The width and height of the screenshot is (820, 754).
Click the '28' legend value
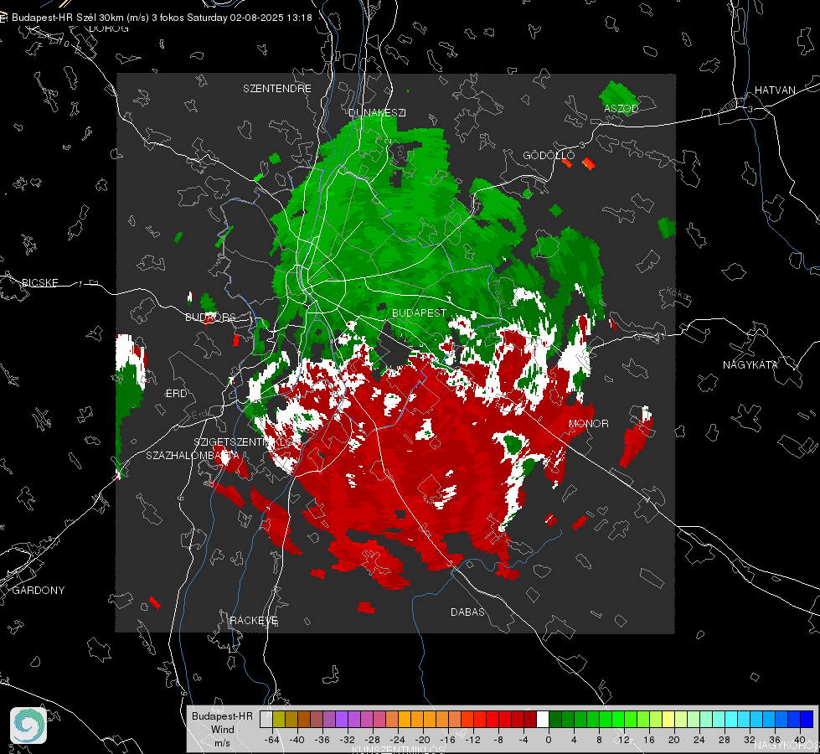click(724, 740)
